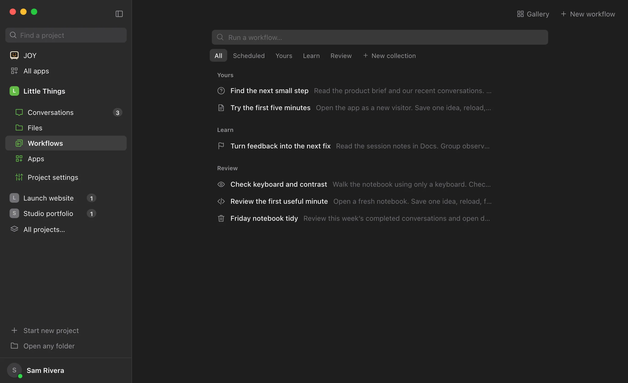628x383 pixels.
Task: Click the Files folder icon
Action: pyautogui.click(x=19, y=128)
